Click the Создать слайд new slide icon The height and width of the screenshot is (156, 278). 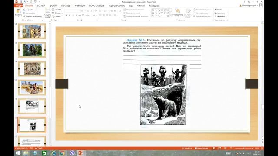47,10
